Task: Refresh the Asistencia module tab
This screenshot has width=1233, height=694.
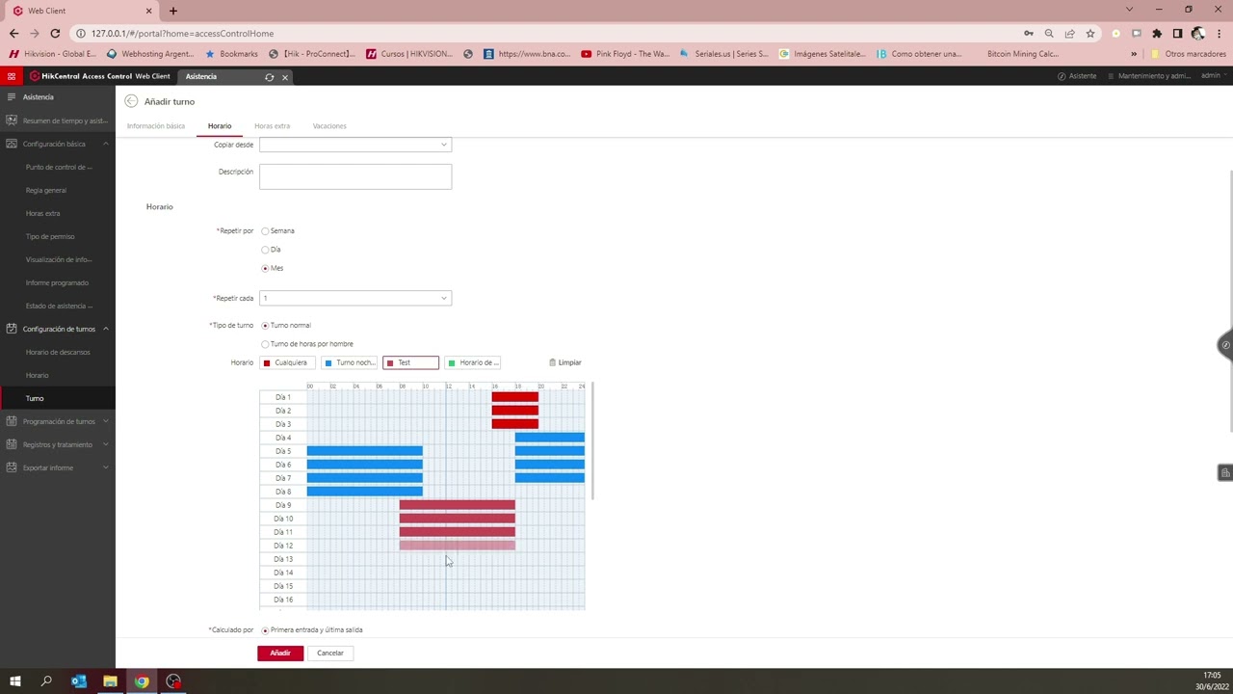Action: [x=270, y=77]
